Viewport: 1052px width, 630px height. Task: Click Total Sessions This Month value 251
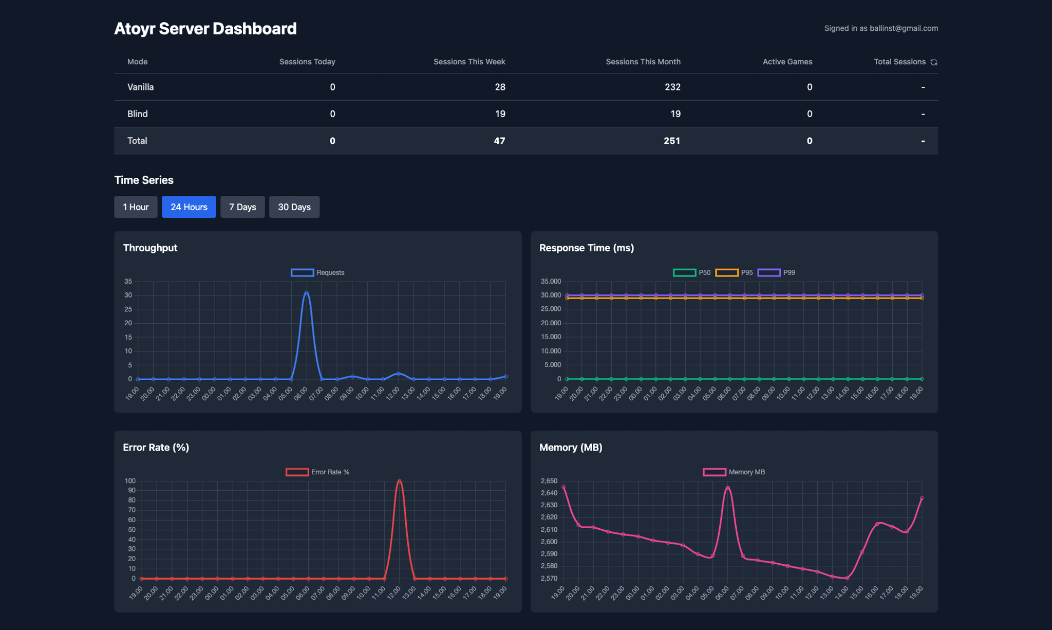672,140
